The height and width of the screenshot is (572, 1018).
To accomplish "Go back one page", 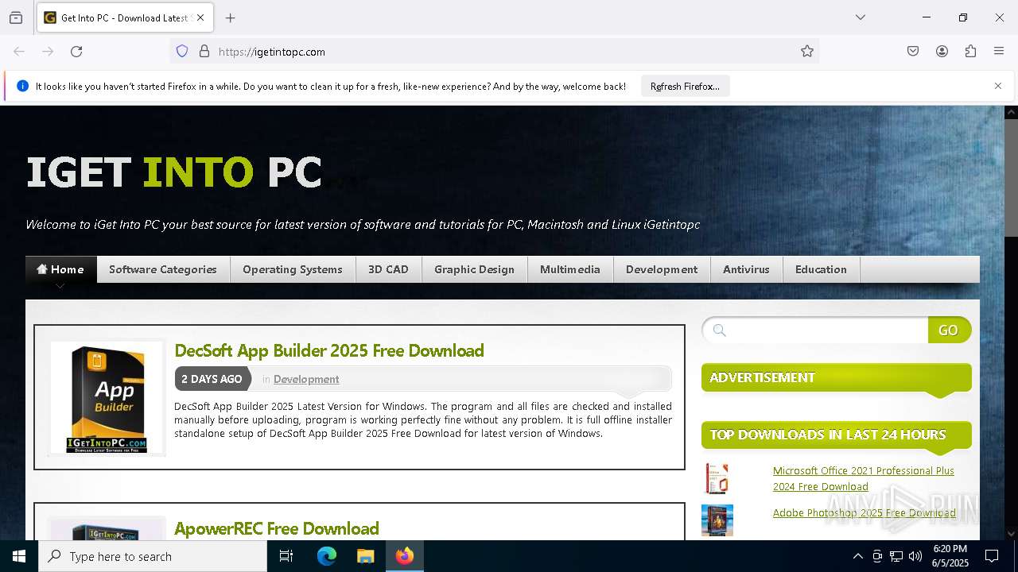I will pyautogui.click(x=19, y=52).
